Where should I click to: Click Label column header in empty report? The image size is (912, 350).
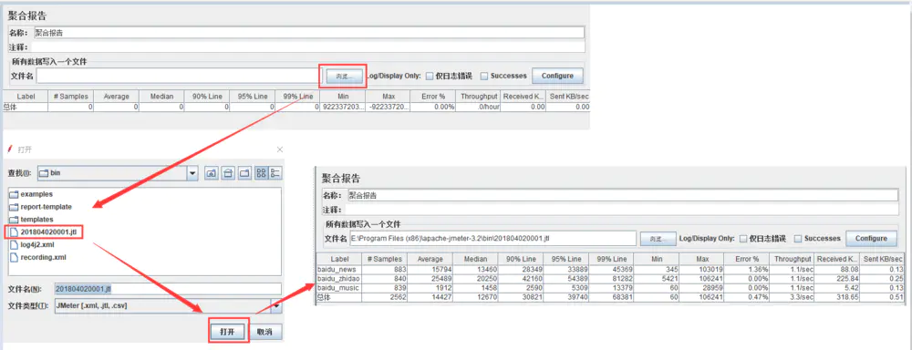coord(26,97)
